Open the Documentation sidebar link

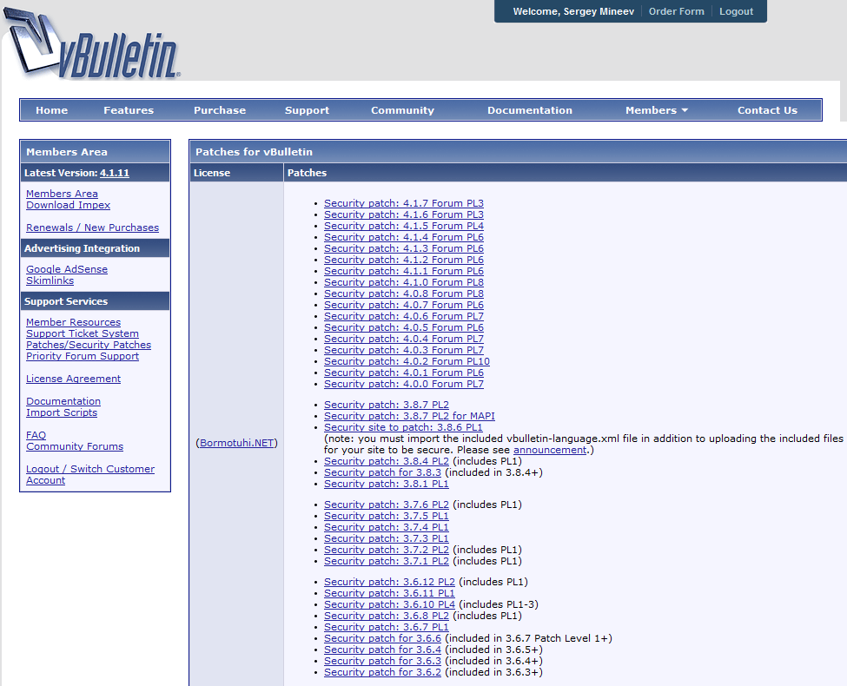click(63, 401)
